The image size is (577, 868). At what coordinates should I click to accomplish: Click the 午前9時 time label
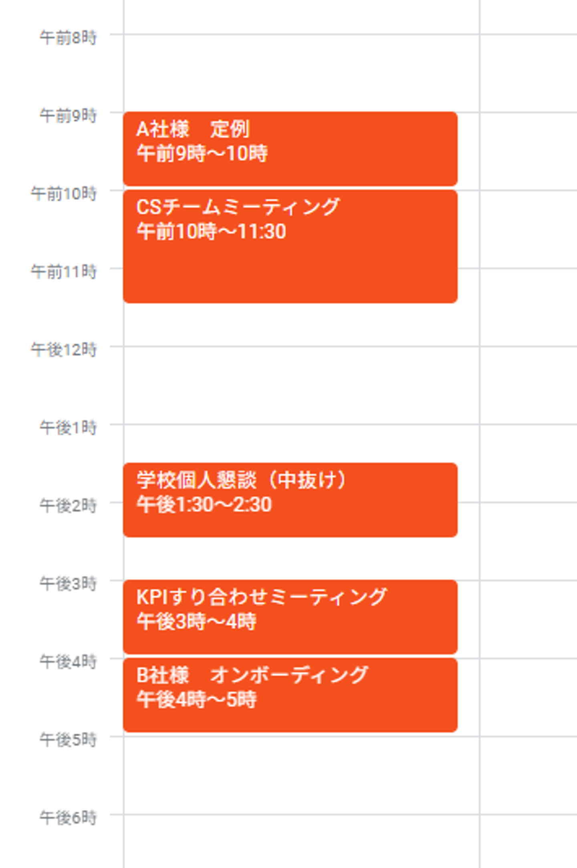click(x=68, y=115)
